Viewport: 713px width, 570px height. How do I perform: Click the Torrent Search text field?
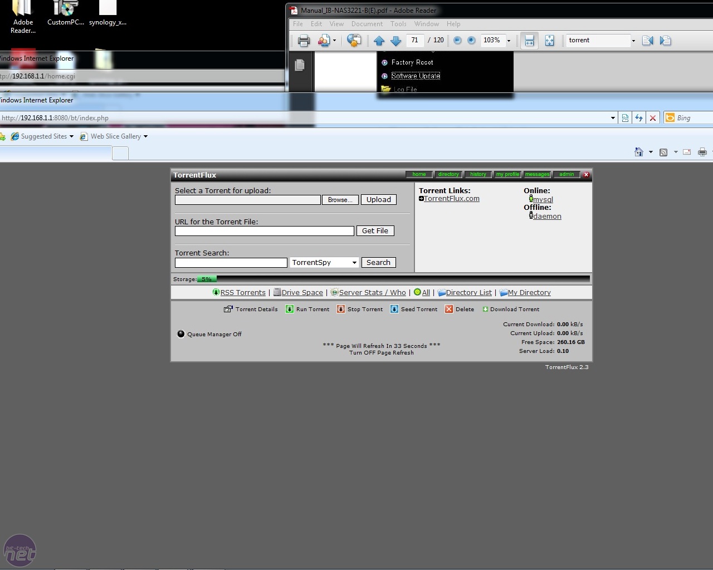pos(231,262)
